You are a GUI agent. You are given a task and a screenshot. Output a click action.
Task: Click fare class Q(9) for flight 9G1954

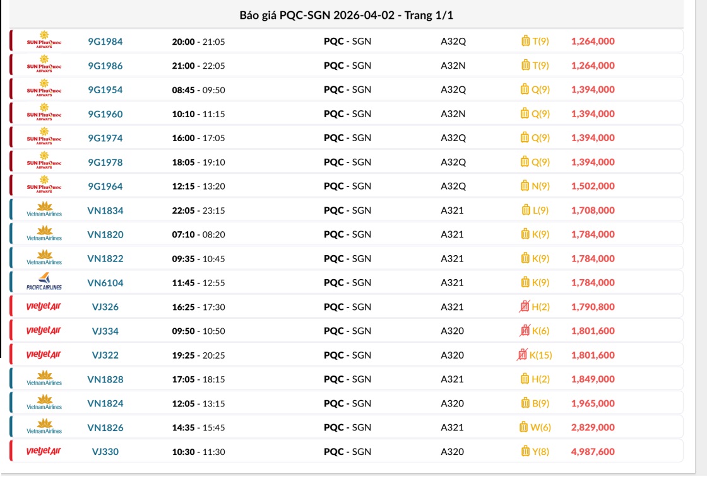click(540, 90)
